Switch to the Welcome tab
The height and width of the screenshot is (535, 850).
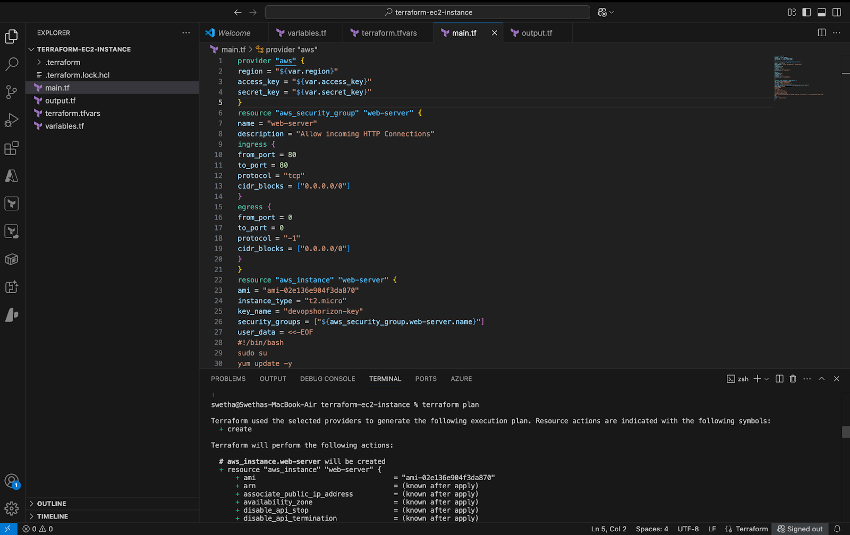point(234,33)
